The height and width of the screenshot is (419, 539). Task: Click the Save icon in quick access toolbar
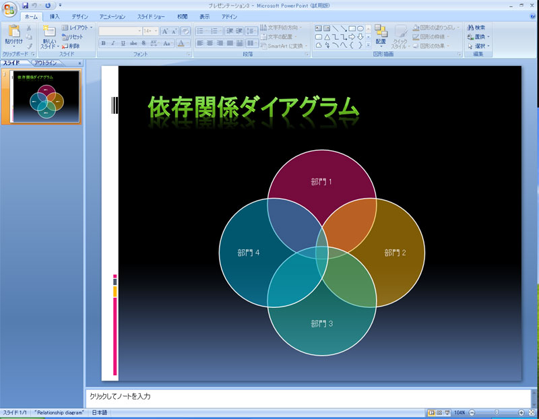(x=25, y=5)
